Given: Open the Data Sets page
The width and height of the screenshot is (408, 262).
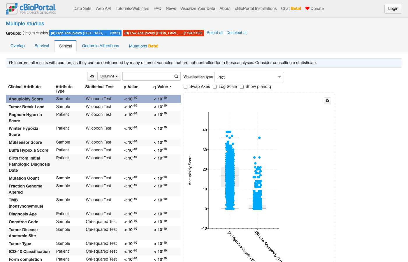Looking at the screenshot, I should [x=82, y=8].
